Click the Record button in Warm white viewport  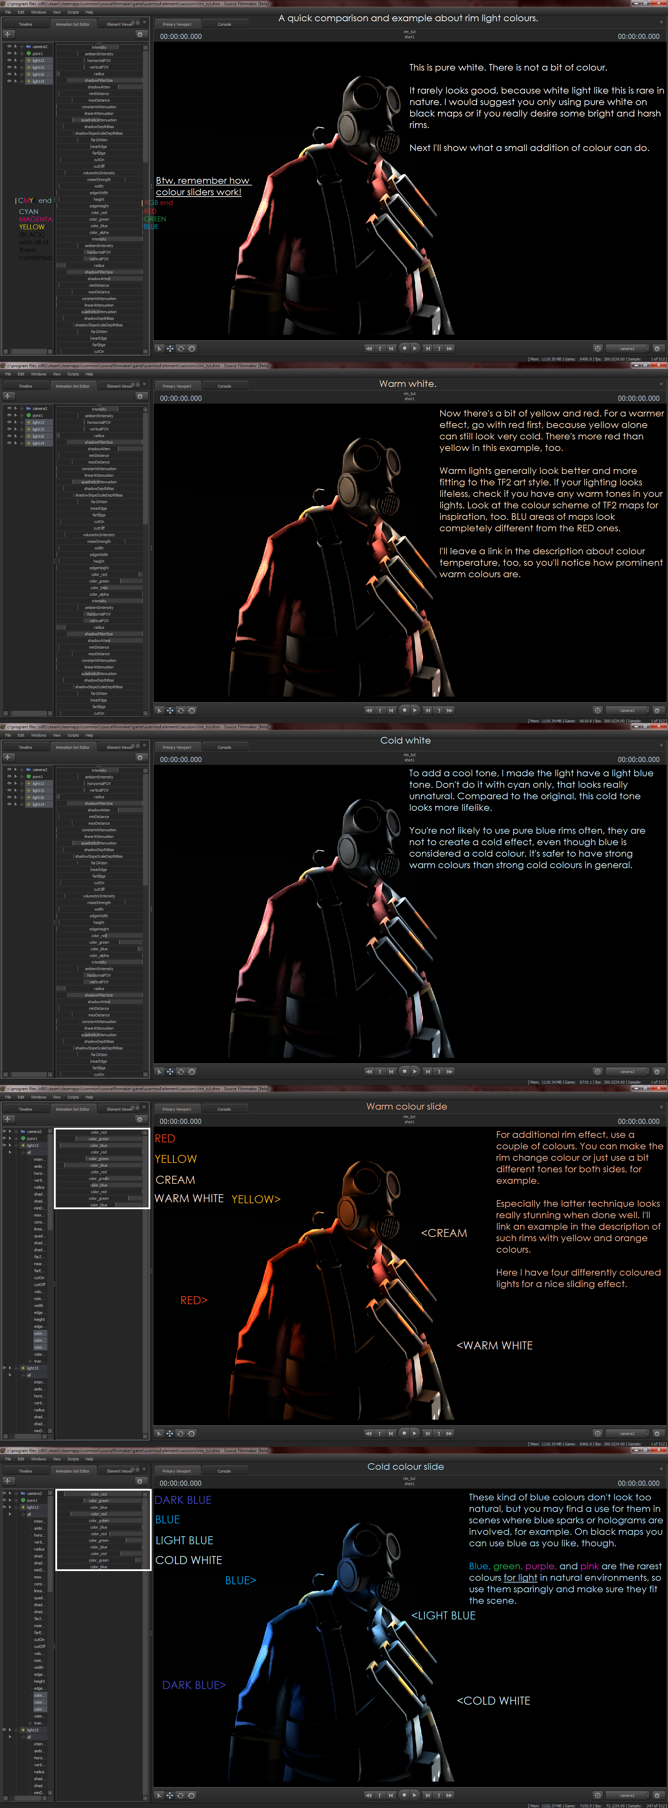pyautogui.click(x=404, y=710)
